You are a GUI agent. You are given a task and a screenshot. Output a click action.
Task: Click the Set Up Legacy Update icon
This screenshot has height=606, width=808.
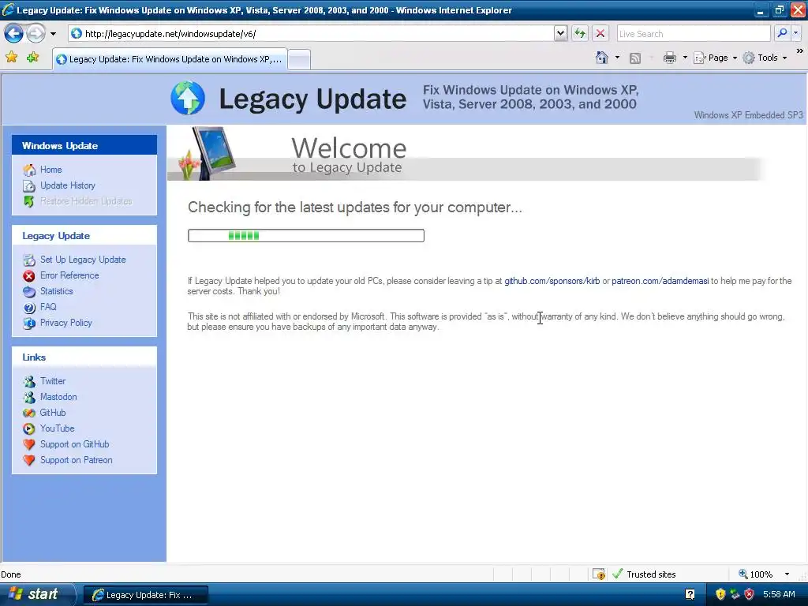pyautogui.click(x=29, y=260)
